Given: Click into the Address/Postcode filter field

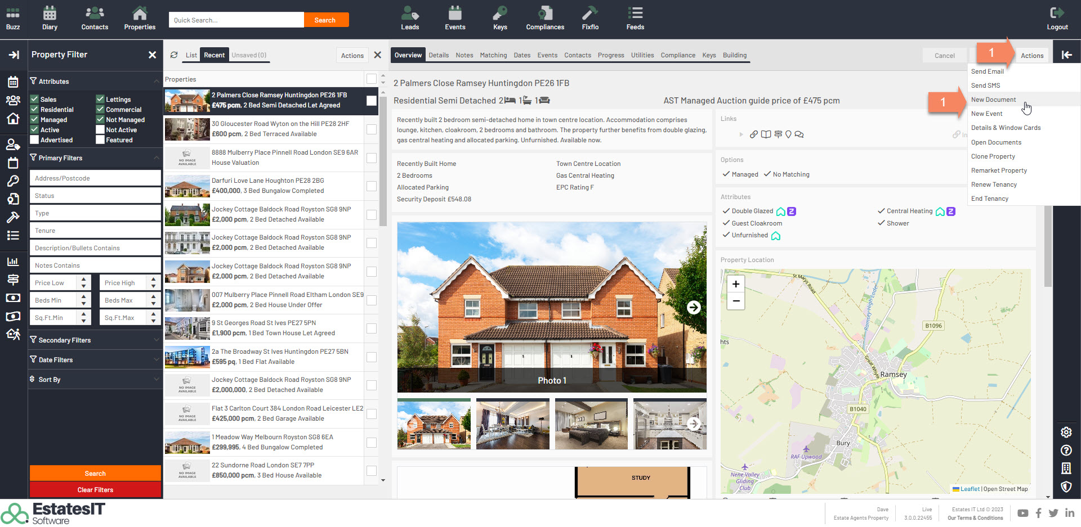Looking at the screenshot, I should 95,178.
